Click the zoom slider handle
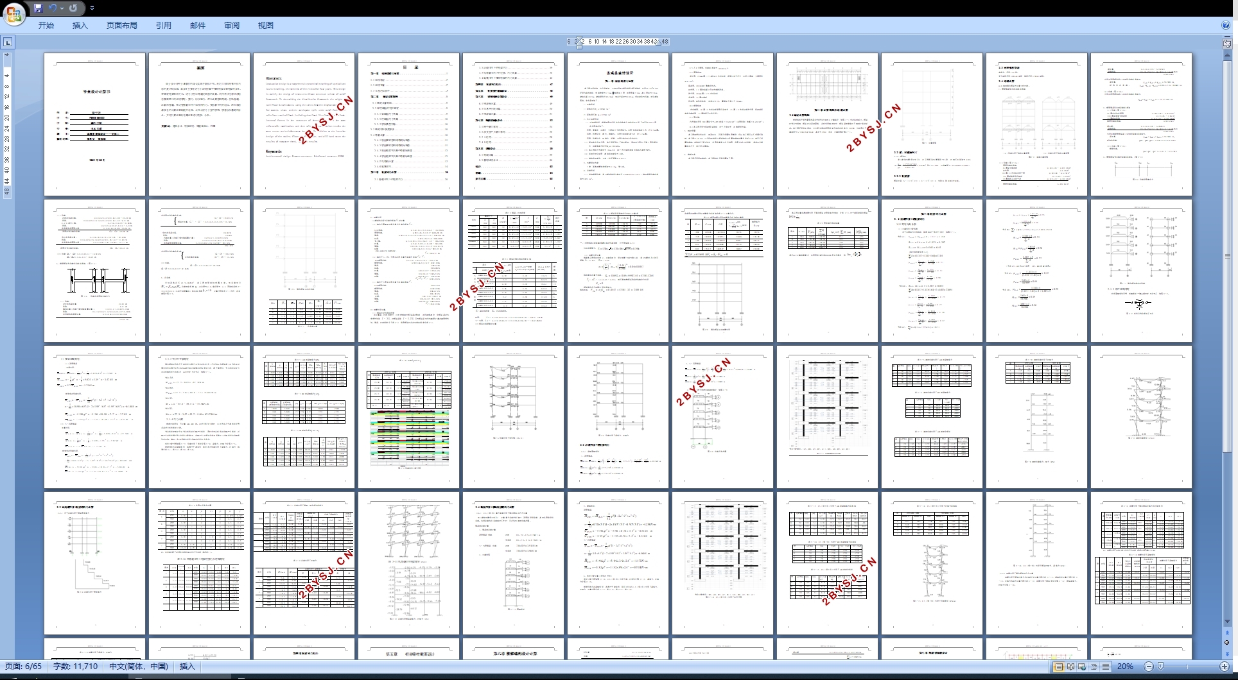The image size is (1238, 680). [x=1160, y=667]
